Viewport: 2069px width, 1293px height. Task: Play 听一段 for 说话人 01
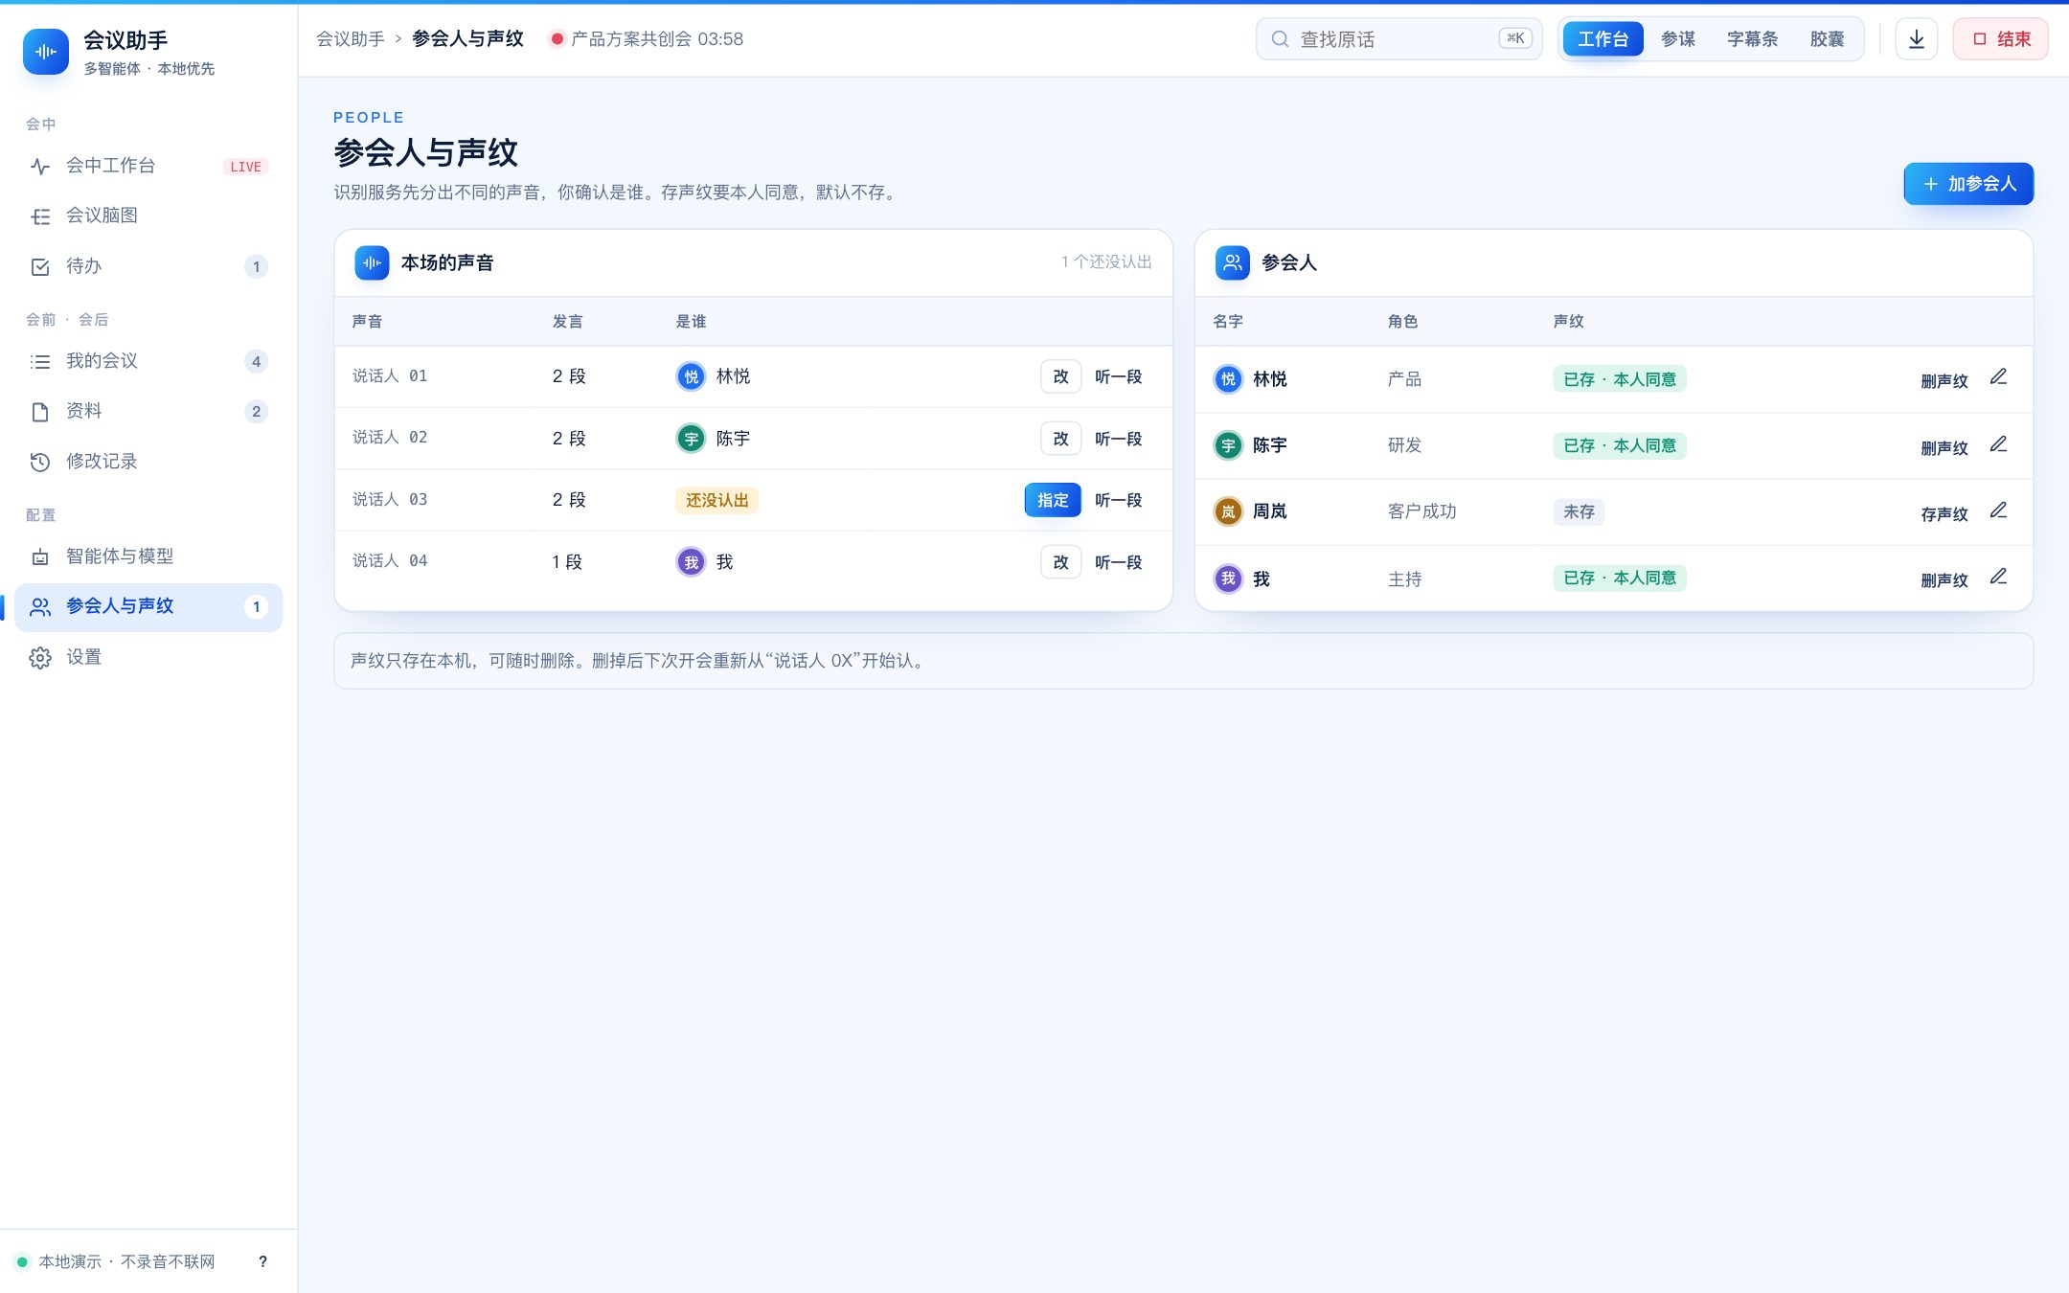[x=1118, y=376]
